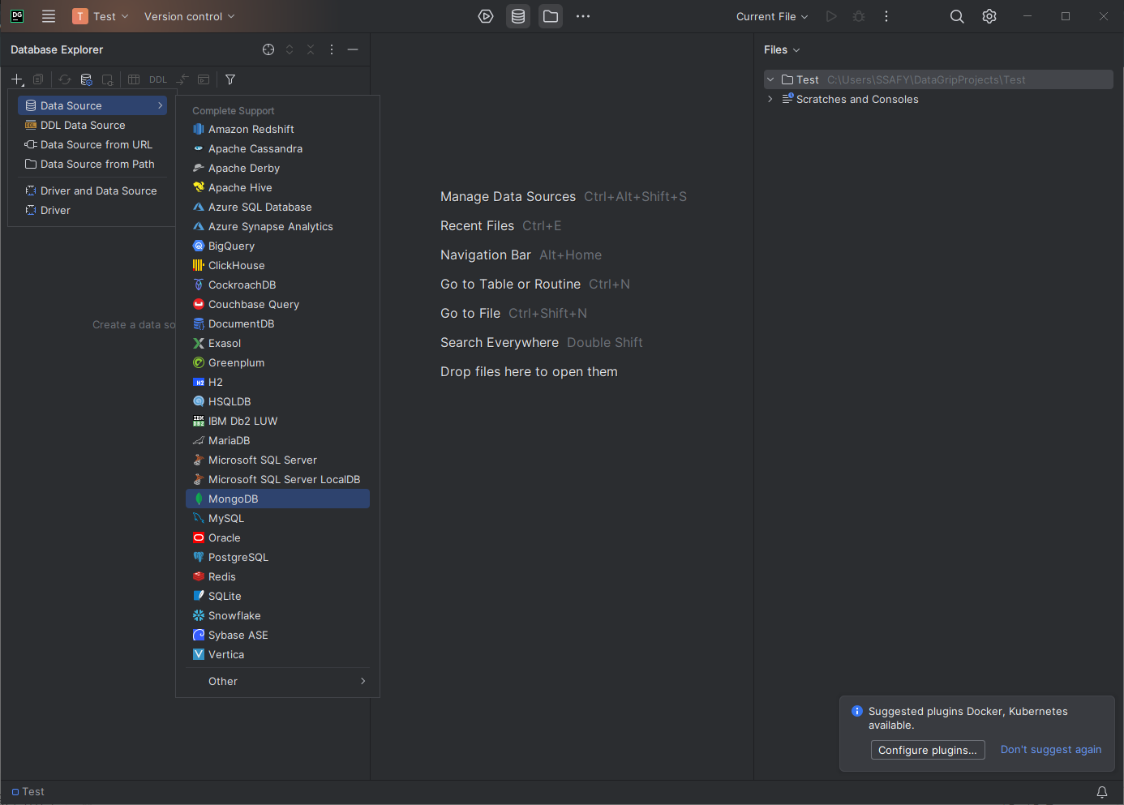Select BigQuery data source
The height and width of the screenshot is (805, 1124).
click(x=277, y=246)
